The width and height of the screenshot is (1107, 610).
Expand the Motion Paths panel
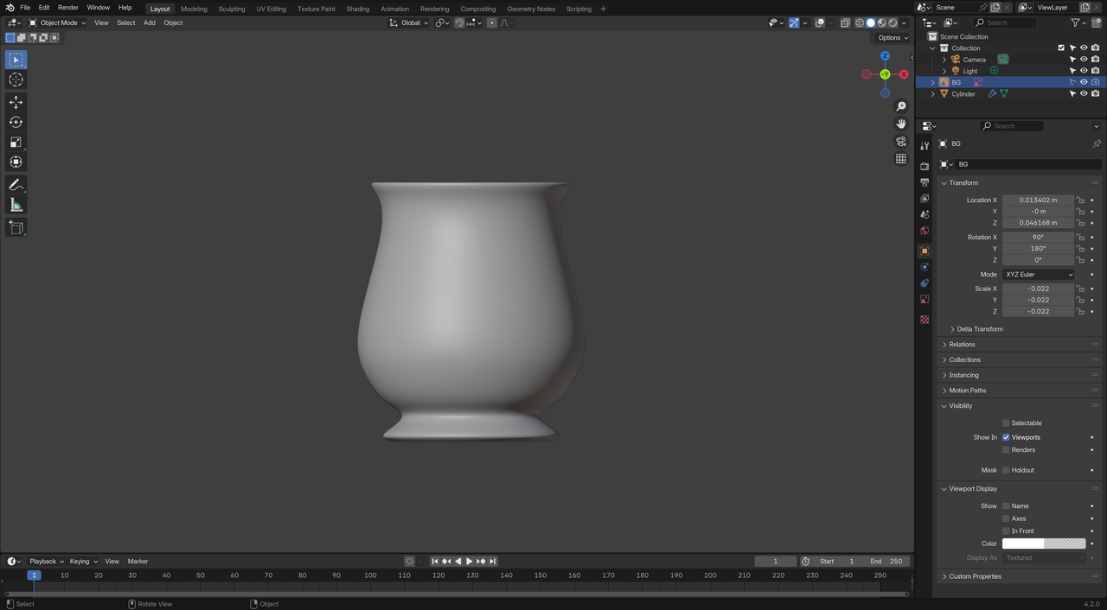(967, 391)
